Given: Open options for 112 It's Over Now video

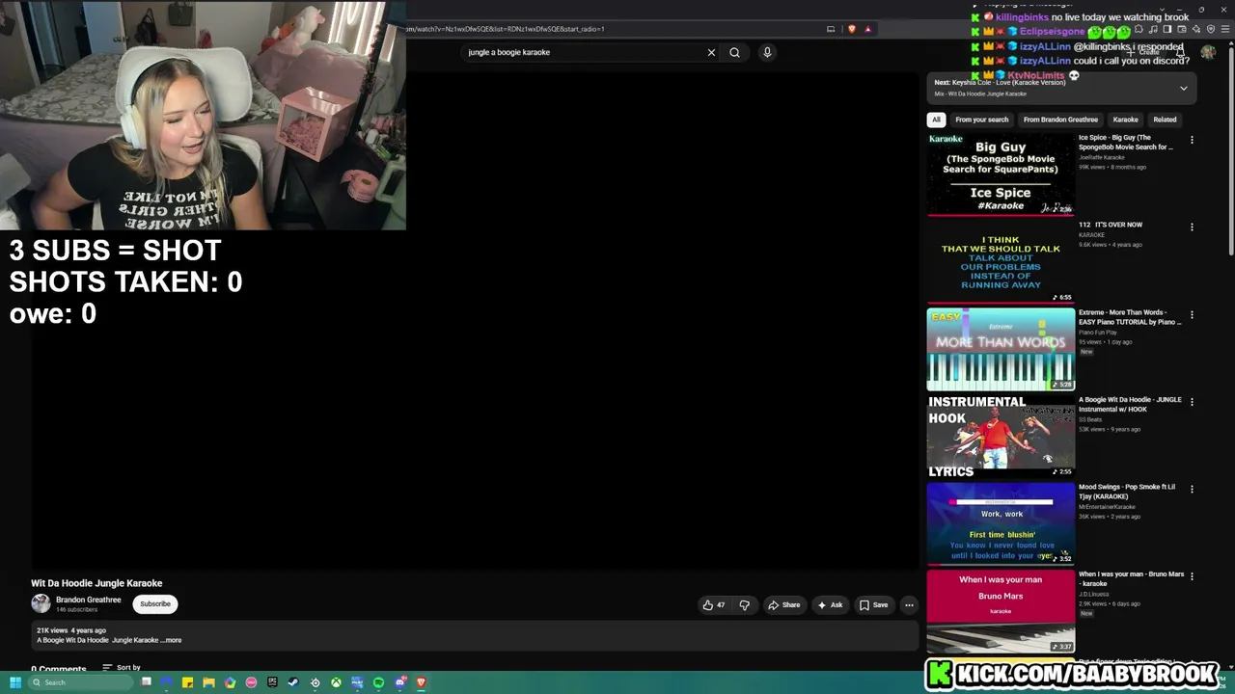Looking at the screenshot, I should click(1192, 227).
